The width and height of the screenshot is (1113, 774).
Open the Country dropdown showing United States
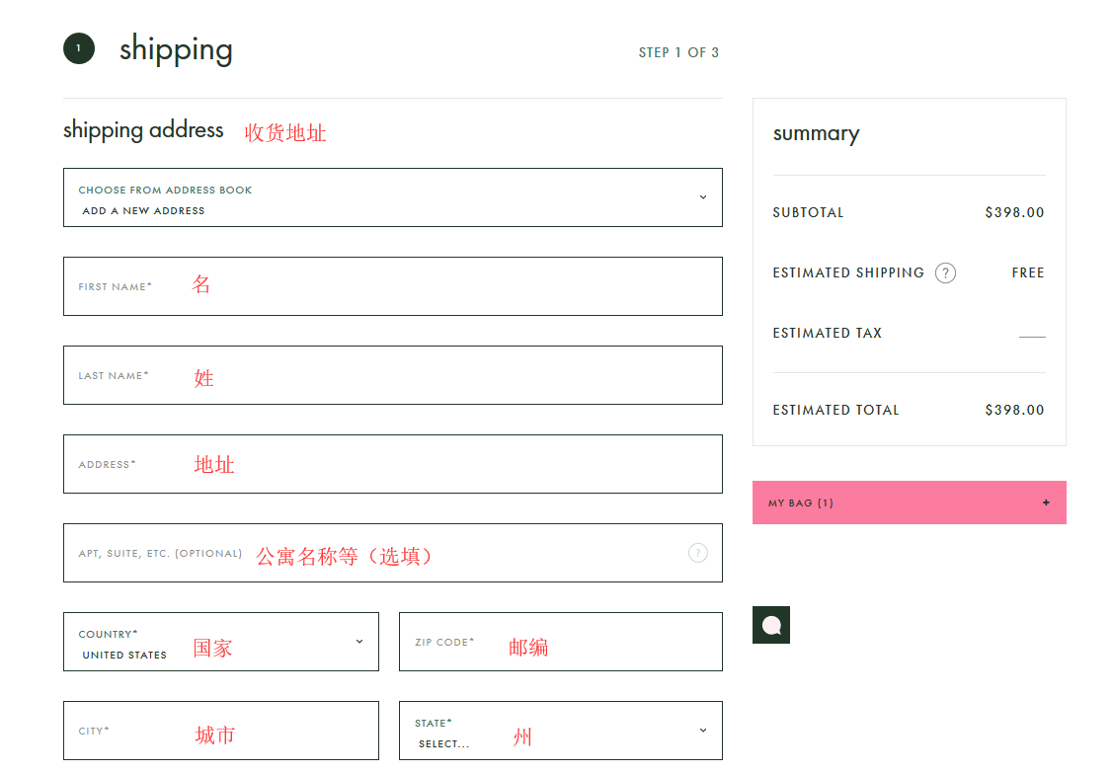(x=220, y=642)
